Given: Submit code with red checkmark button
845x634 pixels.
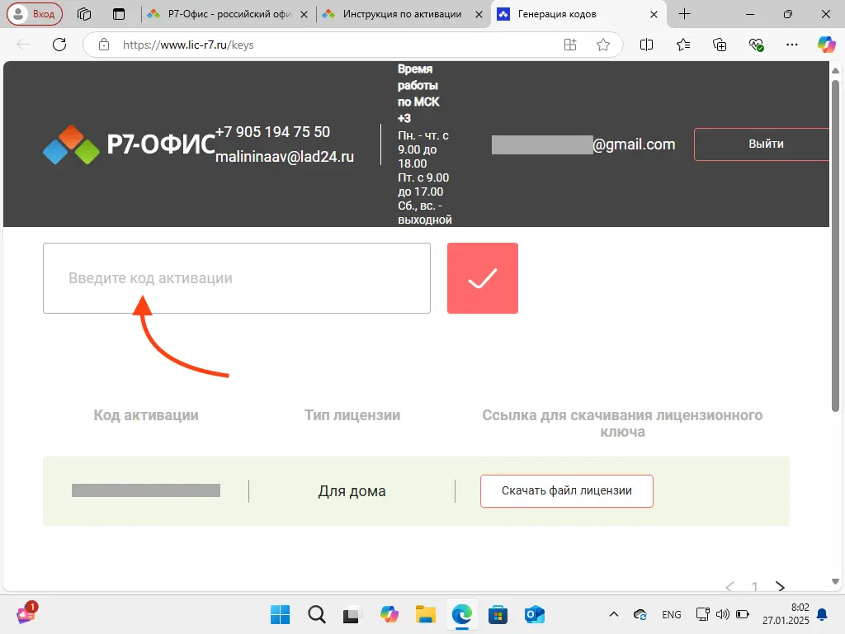Looking at the screenshot, I should [482, 278].
